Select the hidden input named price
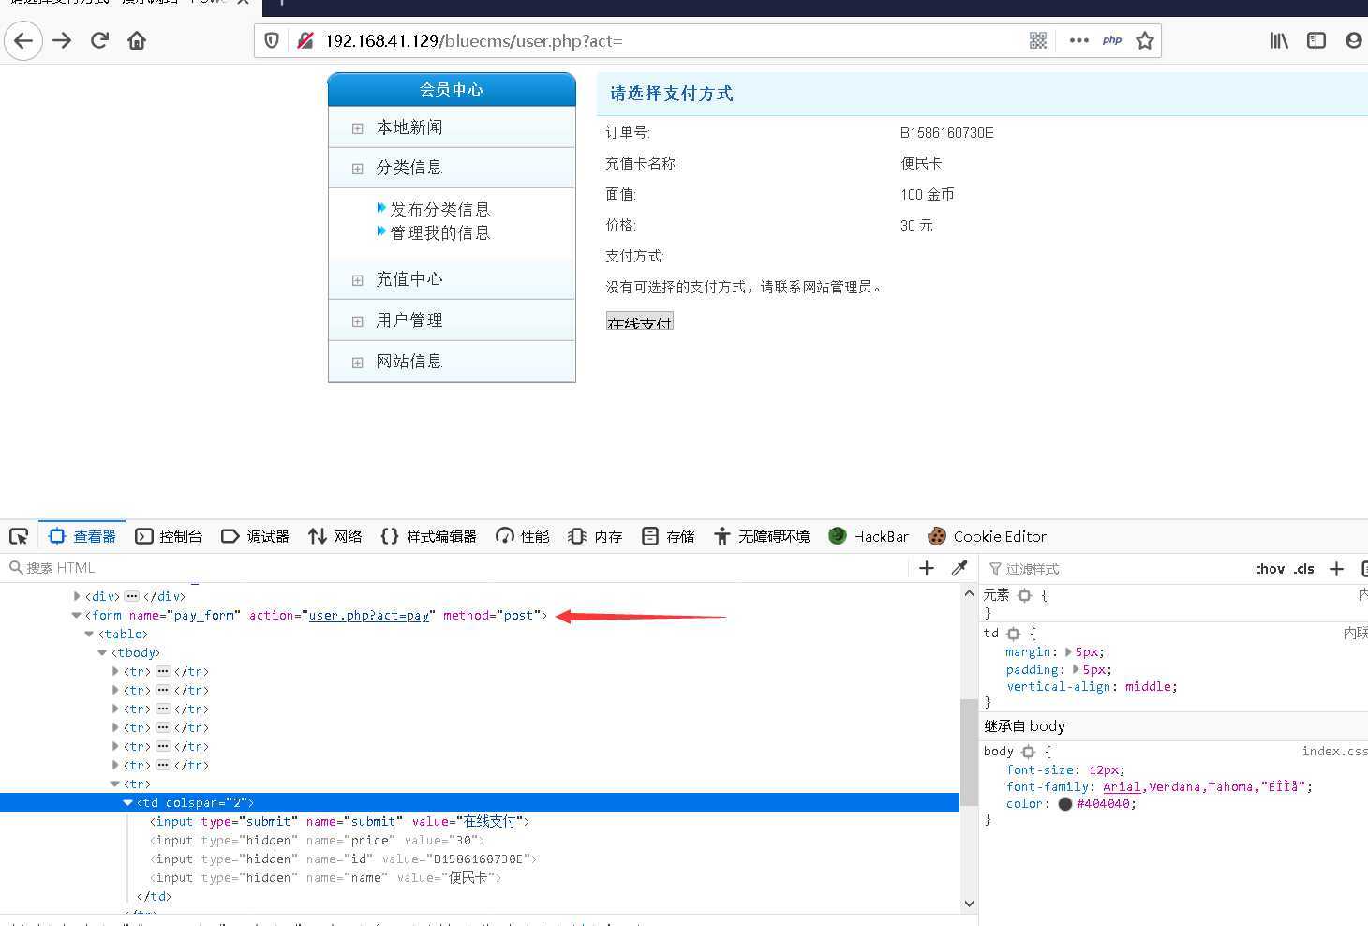 [x=318, y=841]
